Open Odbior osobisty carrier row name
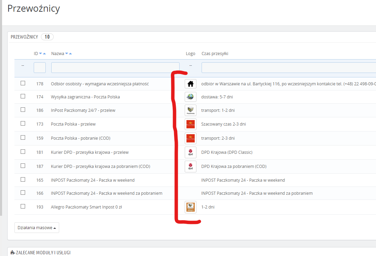This screenshot has height=256, width=376. (x=100, y=84)
